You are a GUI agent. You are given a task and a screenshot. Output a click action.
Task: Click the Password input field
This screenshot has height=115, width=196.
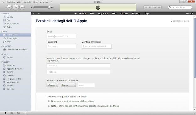click(61, 46)
